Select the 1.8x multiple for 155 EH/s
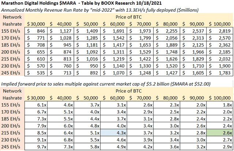Screen dimensions: 234x151 [x=220, y=105]
